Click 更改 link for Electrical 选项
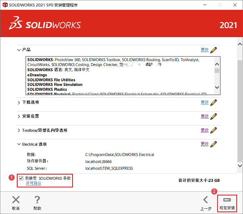Screen dimensions: 243x214 (x=204, y=144)
